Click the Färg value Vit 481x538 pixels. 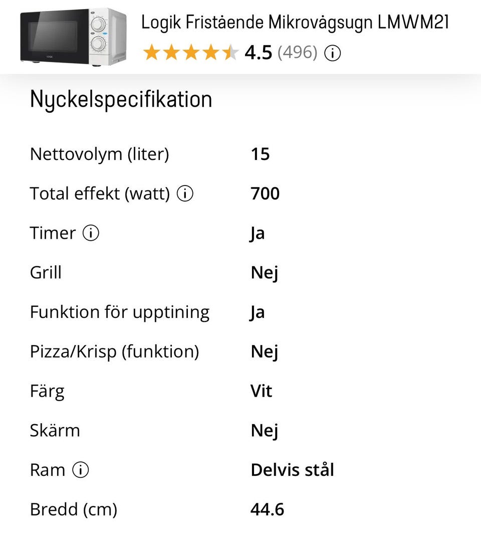tap(261, 391)
